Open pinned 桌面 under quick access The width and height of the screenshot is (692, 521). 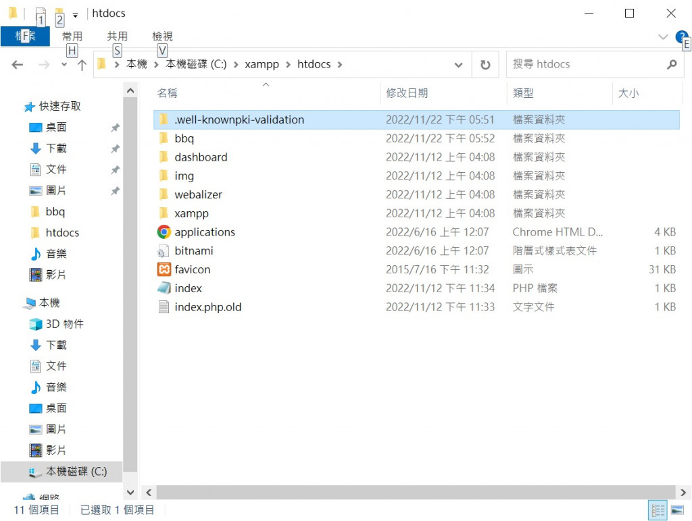[x=48, y=128]
